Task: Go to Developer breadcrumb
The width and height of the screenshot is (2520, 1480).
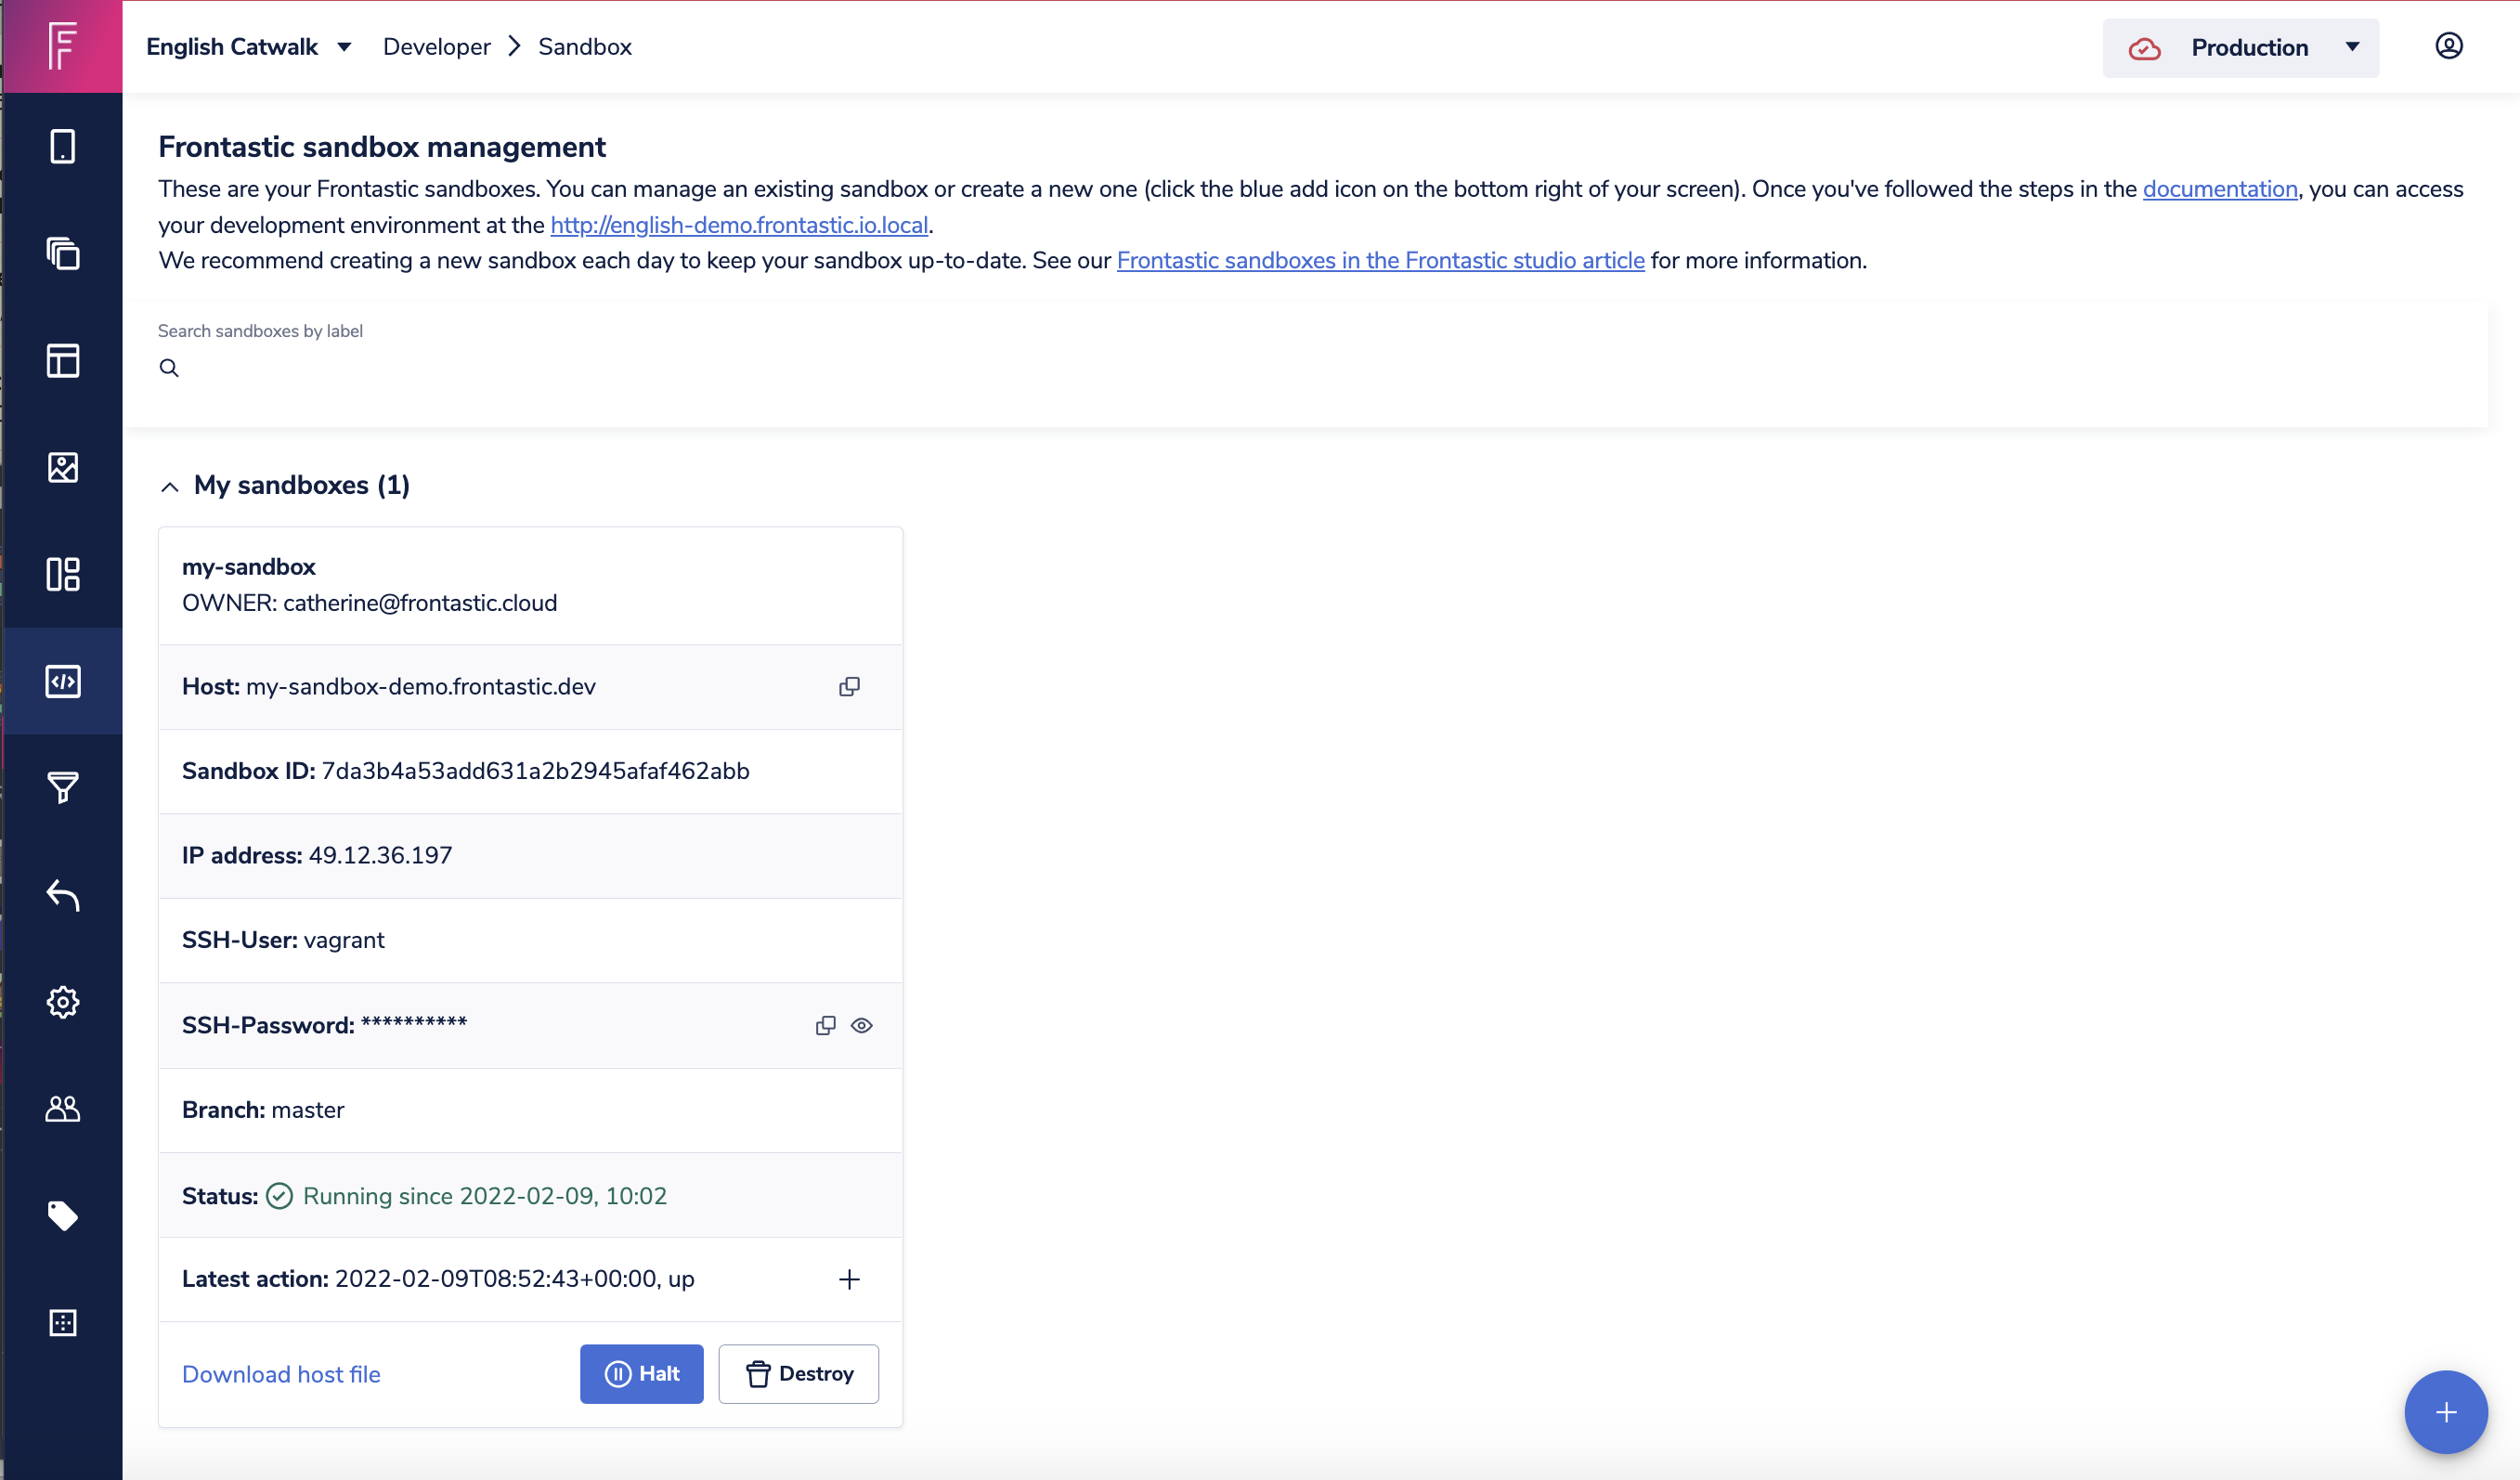Action: (x=436, y=46)
